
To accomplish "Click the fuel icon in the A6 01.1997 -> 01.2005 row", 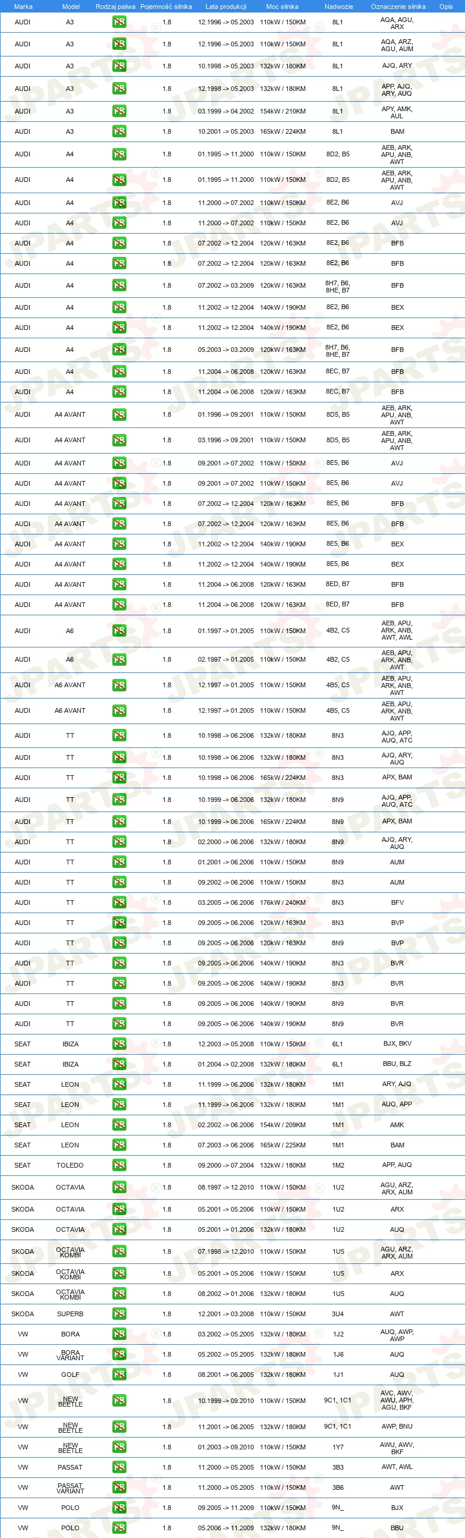I will [120, 631].
